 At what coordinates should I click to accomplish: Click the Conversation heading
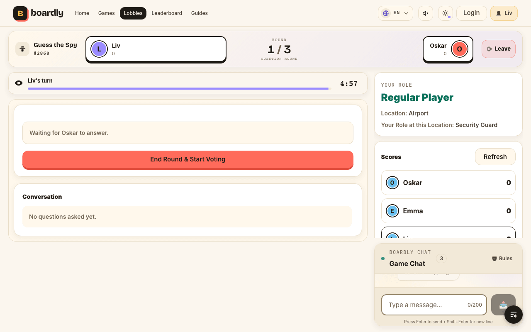(42, 197)
